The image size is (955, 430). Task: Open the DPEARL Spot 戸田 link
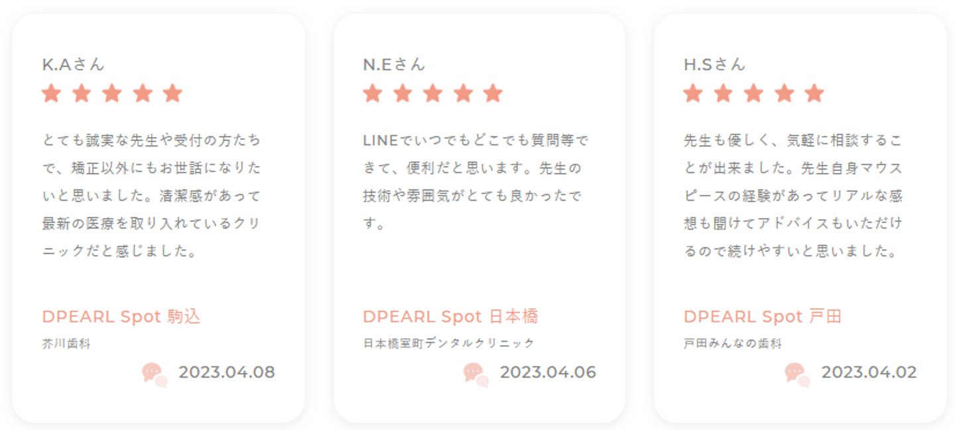(763, 317)
